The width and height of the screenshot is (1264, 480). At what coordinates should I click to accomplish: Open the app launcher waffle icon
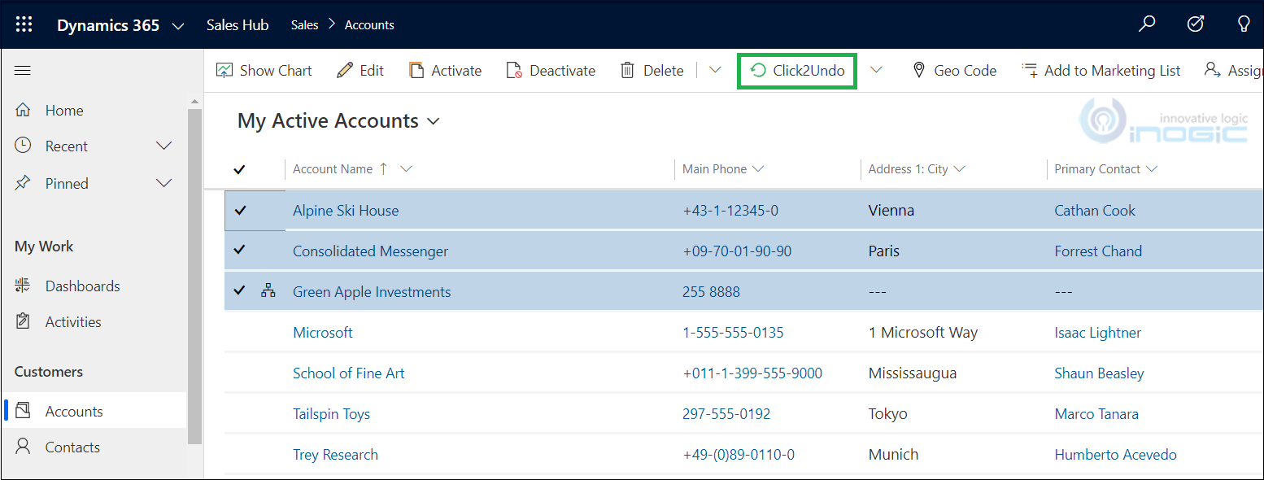24,24
